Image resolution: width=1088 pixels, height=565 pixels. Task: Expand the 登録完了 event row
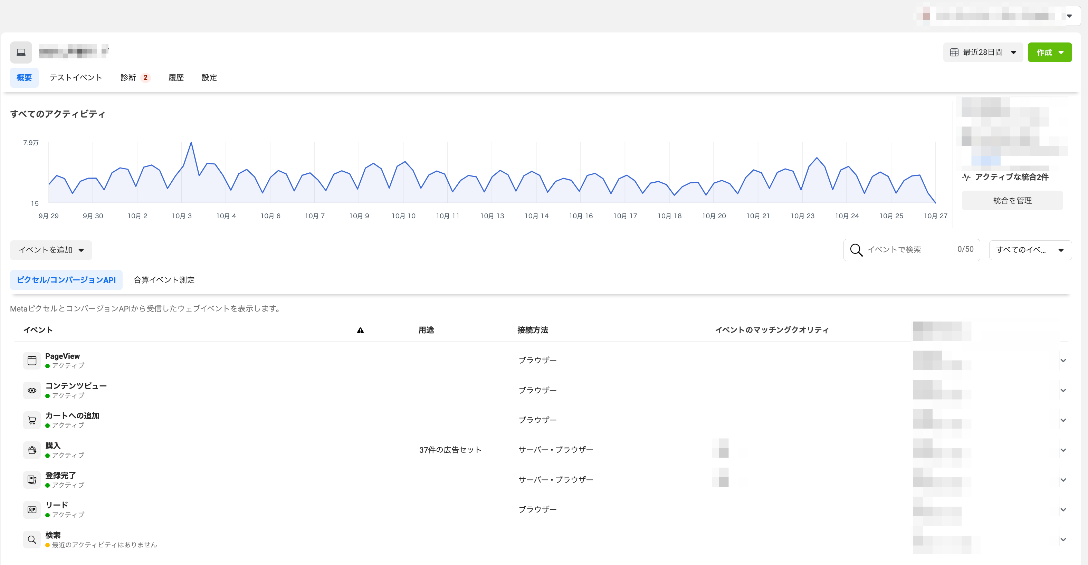(1063, 480)
